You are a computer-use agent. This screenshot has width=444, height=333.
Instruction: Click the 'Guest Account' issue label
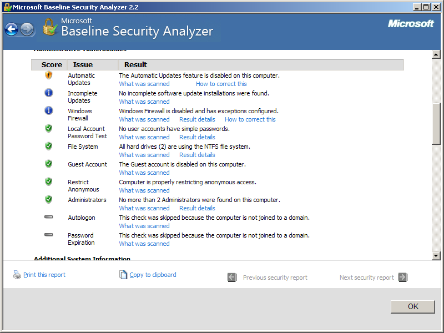88,164
